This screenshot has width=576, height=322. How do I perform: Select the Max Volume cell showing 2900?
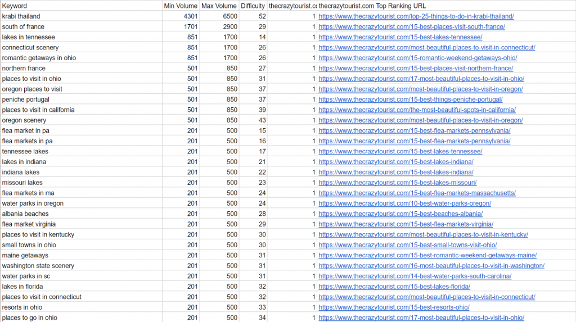tap(219, 26)
